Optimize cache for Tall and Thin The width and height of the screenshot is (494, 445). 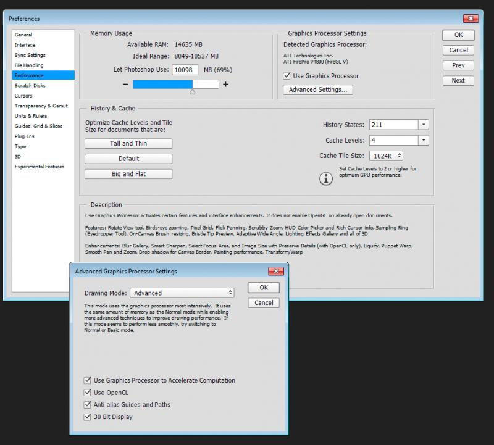pos(128,144)
